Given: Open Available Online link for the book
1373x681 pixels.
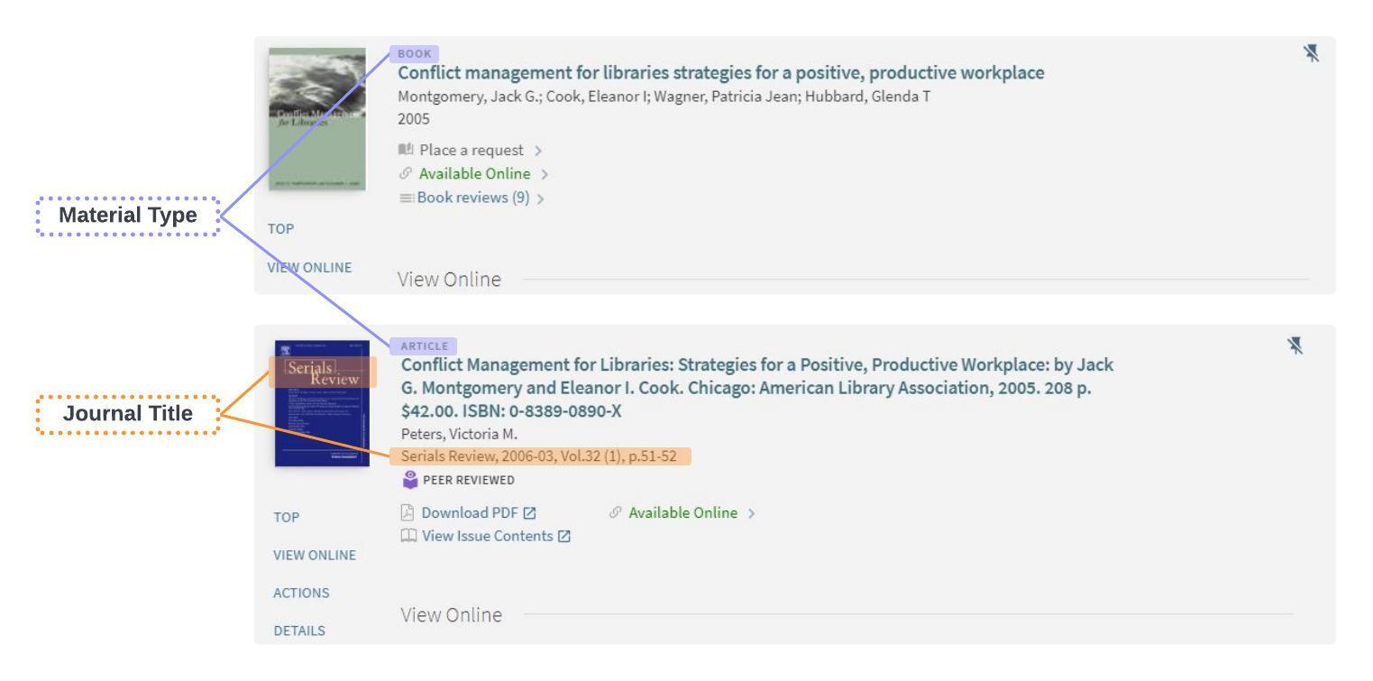Looking at the screenshot, I should coord(474,173).
